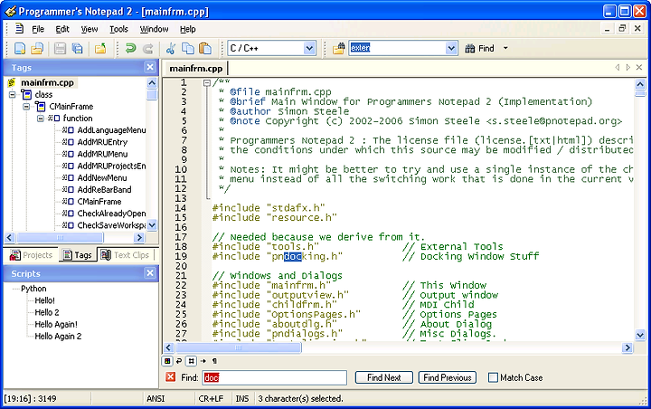651x409 pixels.
Task: Click the find-in-files icon left of search box
Action: coord(338,48)
